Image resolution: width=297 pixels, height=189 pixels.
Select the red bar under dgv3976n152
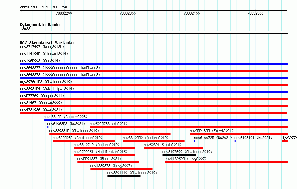click(x=154, y=85)
